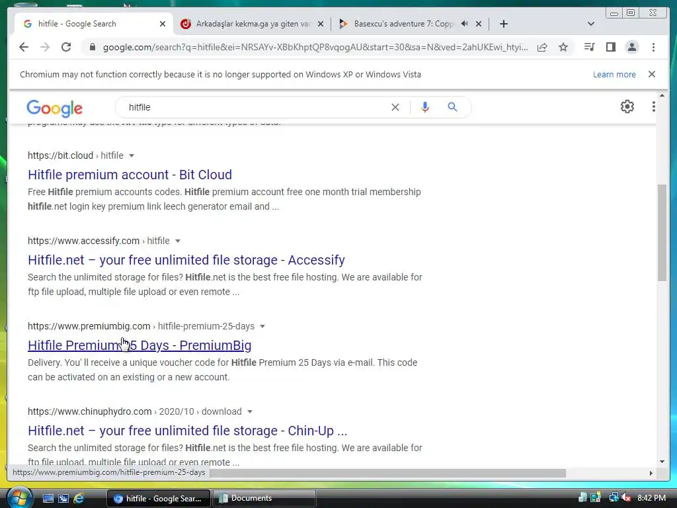Go to Google homepage via the logo
677x508 pixels.
pos(54,108)
